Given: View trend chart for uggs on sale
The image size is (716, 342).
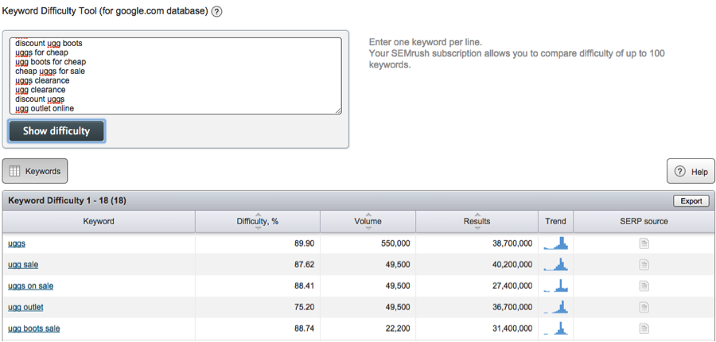Looking at the screenshot, I should tap(555, 286).
